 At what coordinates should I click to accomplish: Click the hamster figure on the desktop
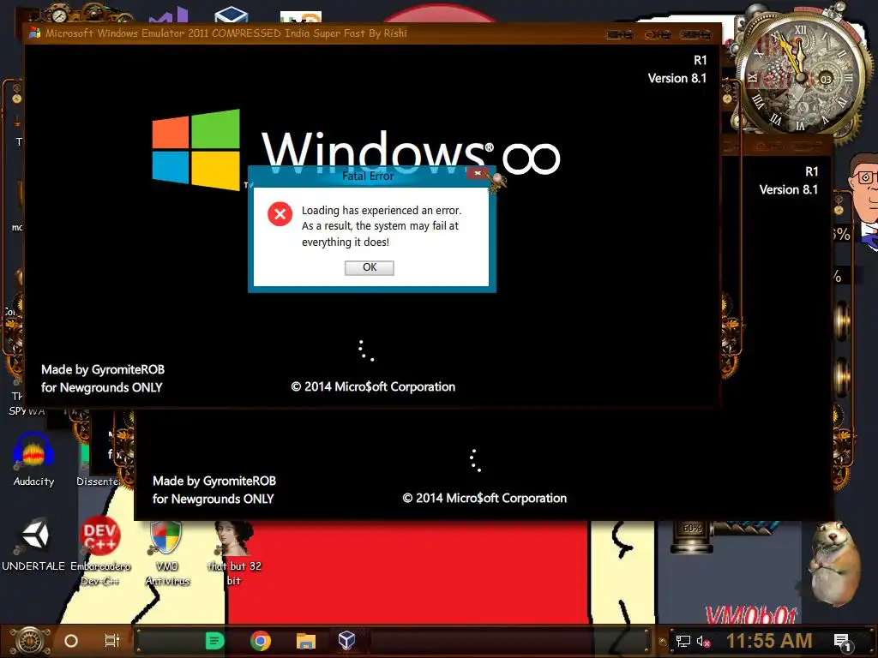[x=833, y=564]
